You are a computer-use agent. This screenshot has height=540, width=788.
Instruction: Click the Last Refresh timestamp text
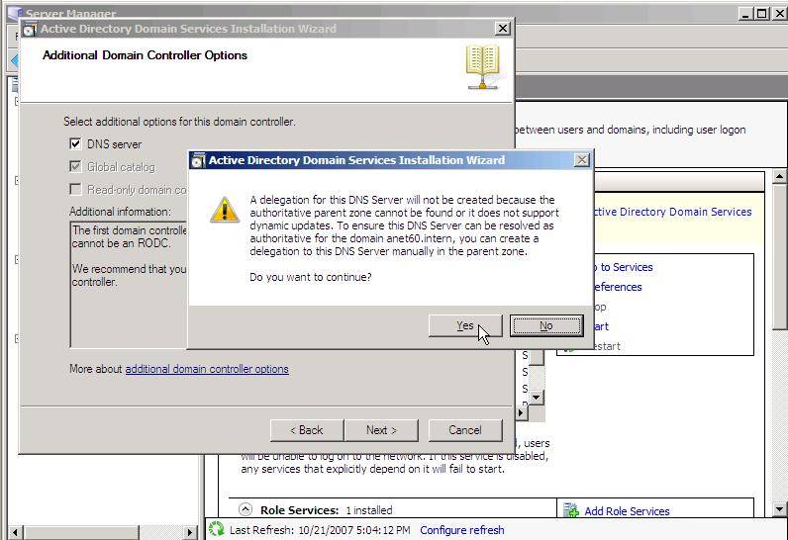click(x=354, y=530)
